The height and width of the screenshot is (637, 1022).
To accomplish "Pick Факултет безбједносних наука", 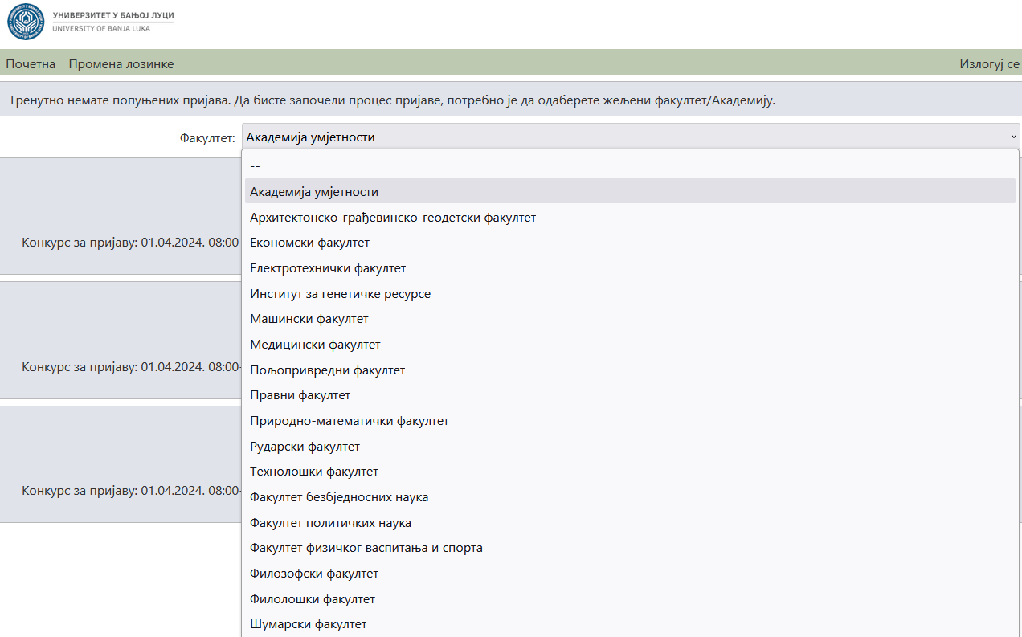I will point(339,497).
